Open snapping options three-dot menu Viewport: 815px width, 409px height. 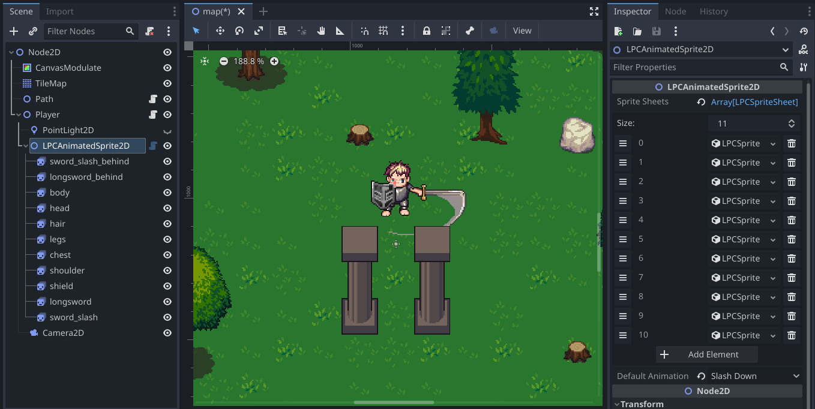[x=402, y=31]
